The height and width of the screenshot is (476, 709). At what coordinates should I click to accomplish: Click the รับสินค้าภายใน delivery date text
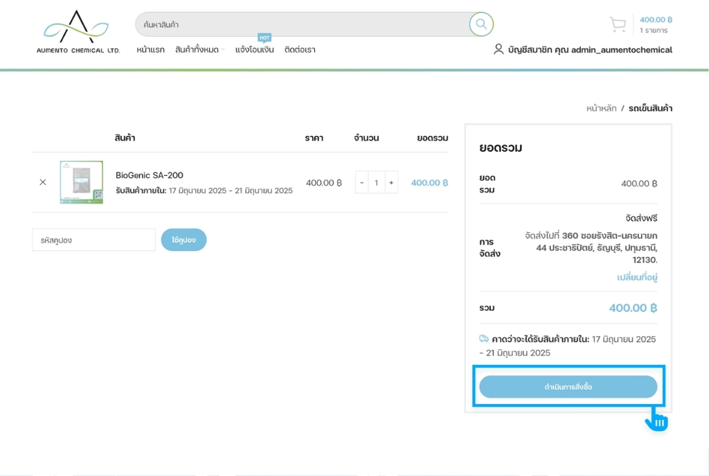(204, 191)
